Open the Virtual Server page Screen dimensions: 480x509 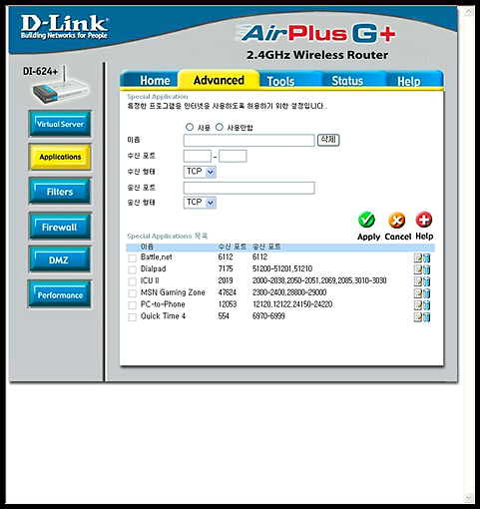pyautogui.click(x=60, y=124)
